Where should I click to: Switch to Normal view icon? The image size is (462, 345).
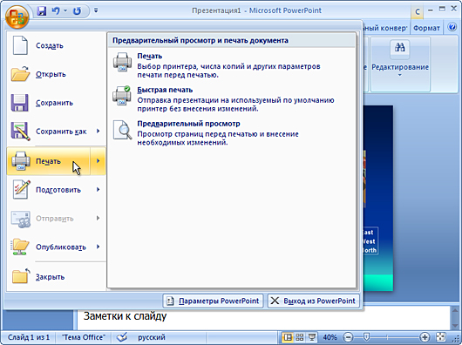288,337
